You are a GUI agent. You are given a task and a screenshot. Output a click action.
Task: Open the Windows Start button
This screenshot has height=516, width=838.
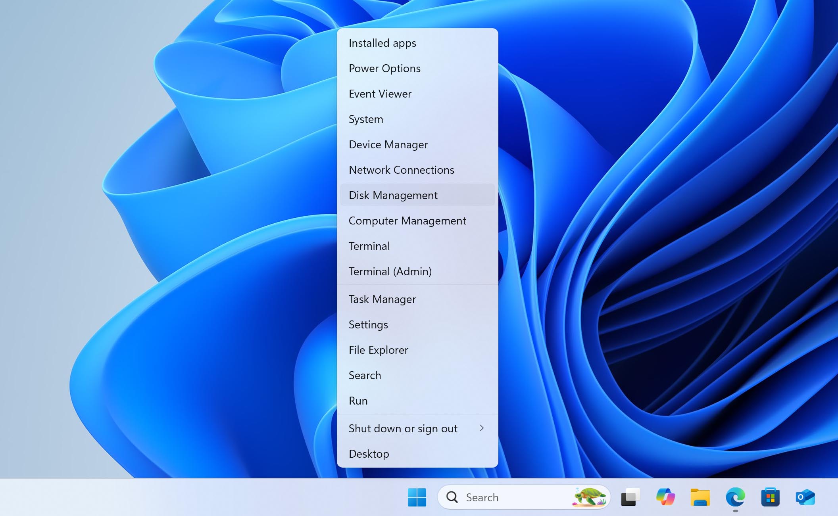pos(417,497)
